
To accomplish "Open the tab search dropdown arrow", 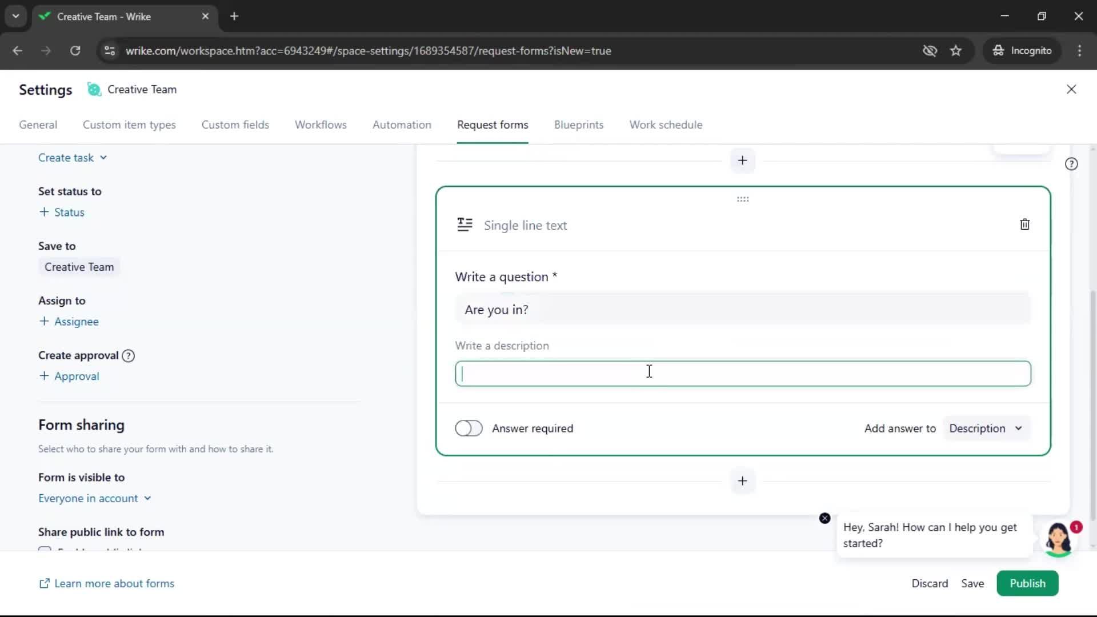I will [16, 17].
